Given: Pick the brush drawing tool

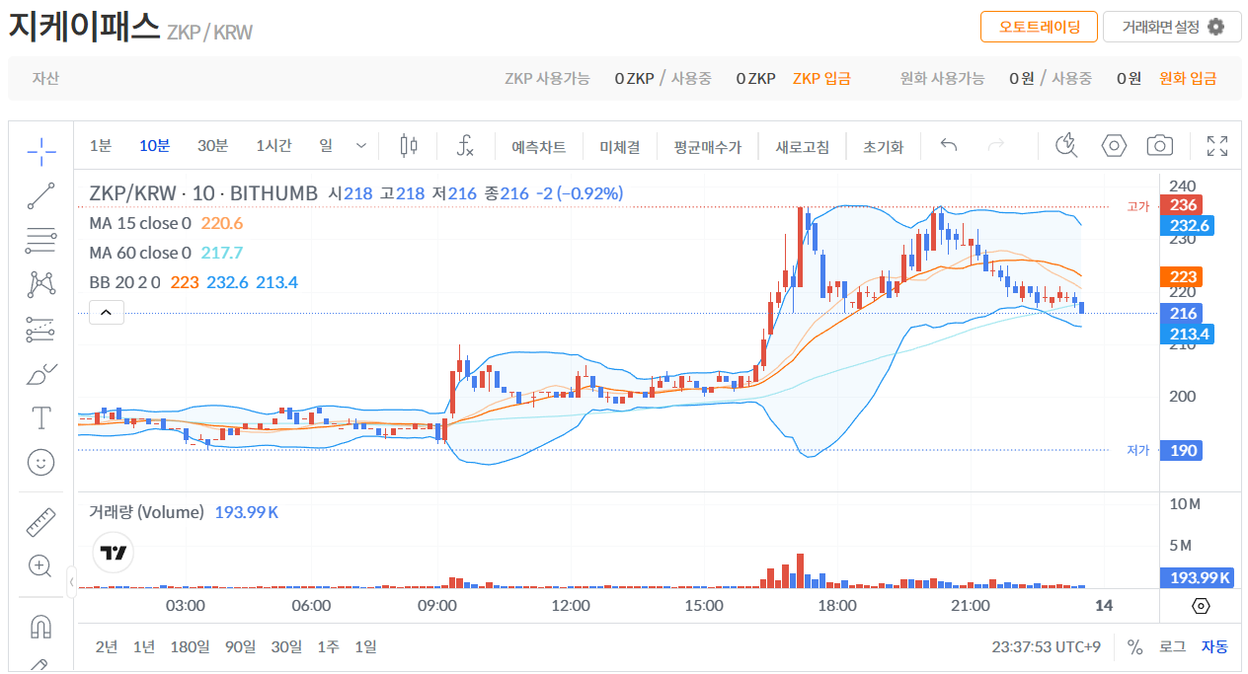Looking at the screenshot, I should [x=40, y=373].
